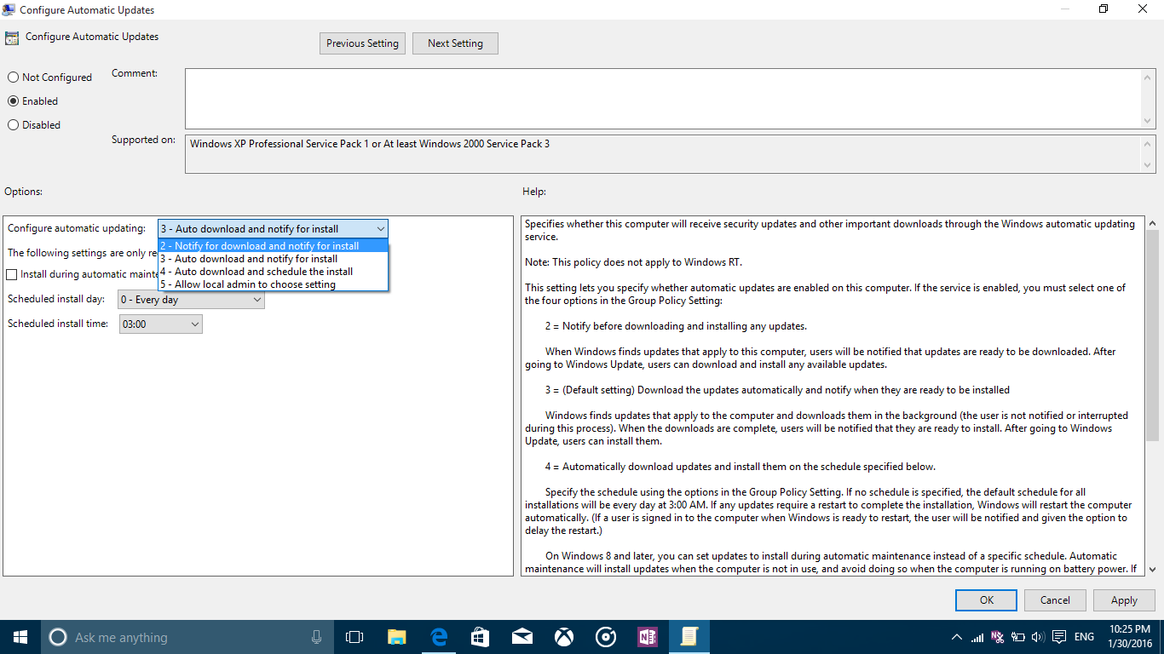Image resolution: width=1164 pixels, height=654 pixels.
Task: Click inside the Comment text box
Action: click(x=663, y=98)
